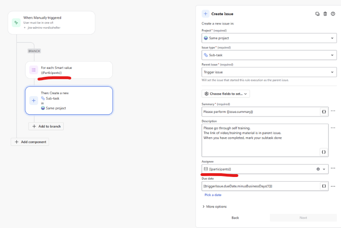Click the duplicate component icon in Create issue header
Image resolution: width=341 pixels, height=228 pixels.
(317, 14)
